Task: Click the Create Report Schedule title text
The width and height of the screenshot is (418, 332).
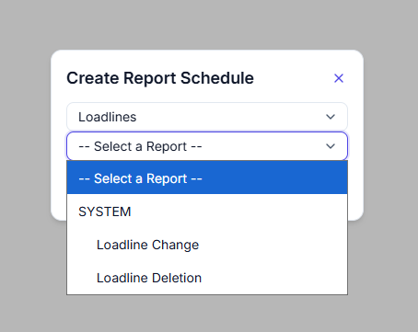Action: (x=160, y=78)
